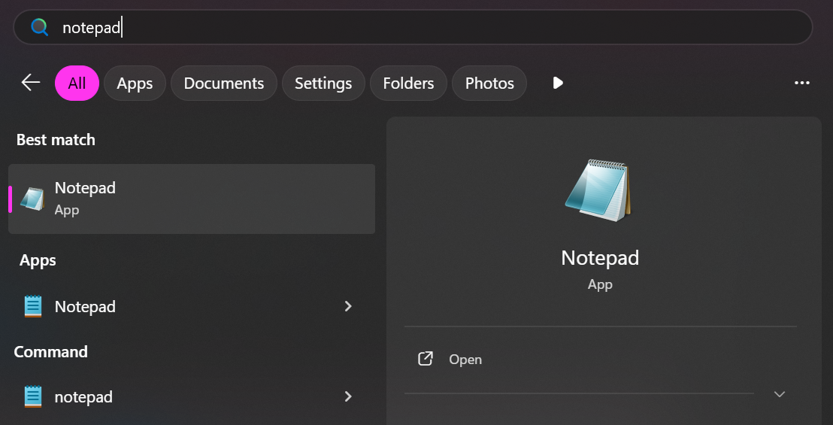This screenshot has width=833, height=425.
Task: Click the "Notepad" title in preview pane
Action: [600, 258]
